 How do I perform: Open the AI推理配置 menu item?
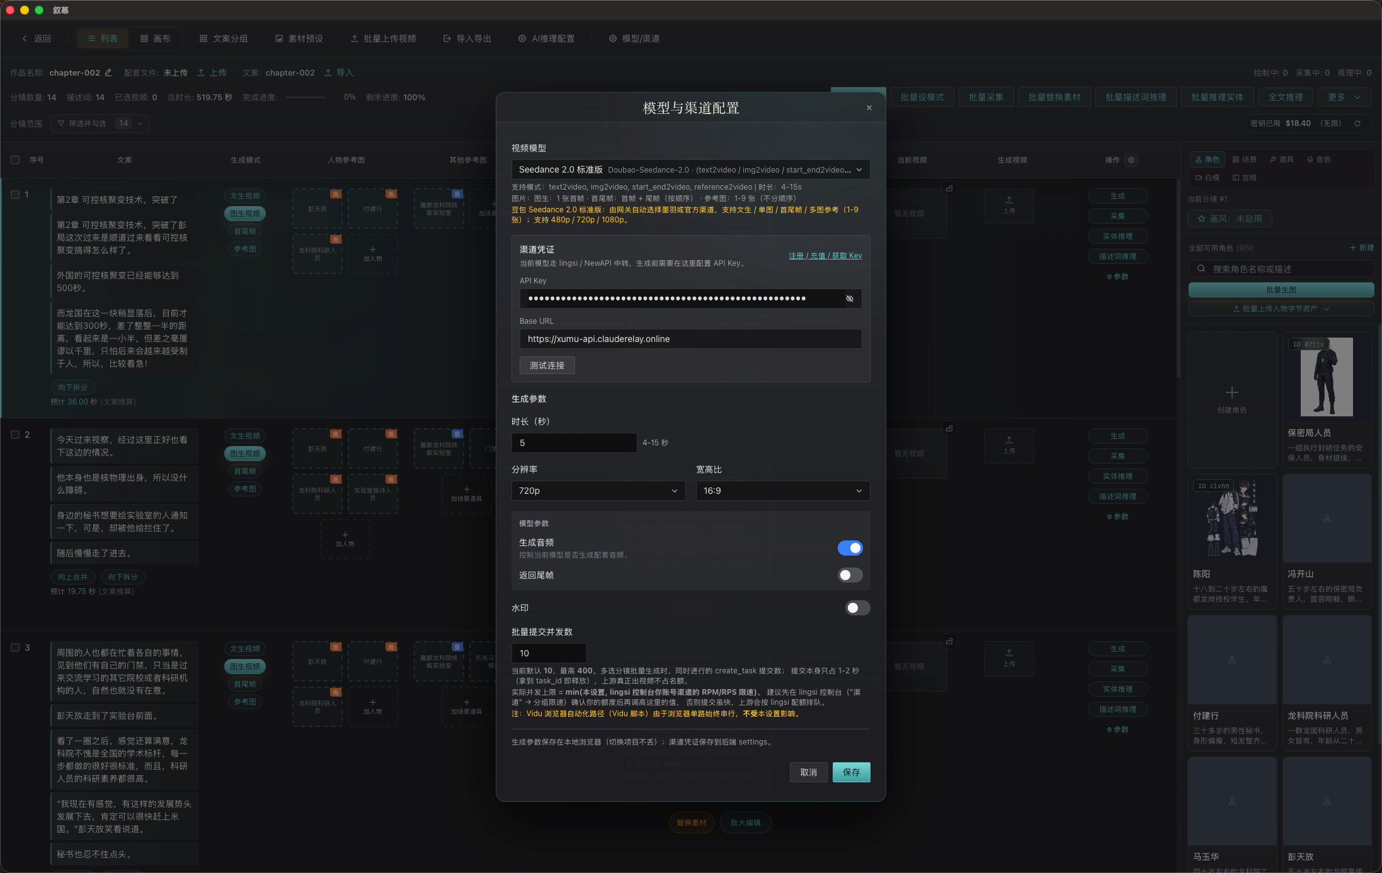tap(546, 38)
